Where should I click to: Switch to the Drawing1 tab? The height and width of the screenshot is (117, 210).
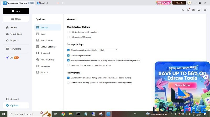[x=44, y=3]
